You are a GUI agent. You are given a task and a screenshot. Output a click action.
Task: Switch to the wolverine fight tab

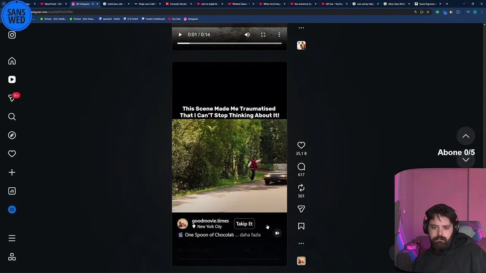303,4
